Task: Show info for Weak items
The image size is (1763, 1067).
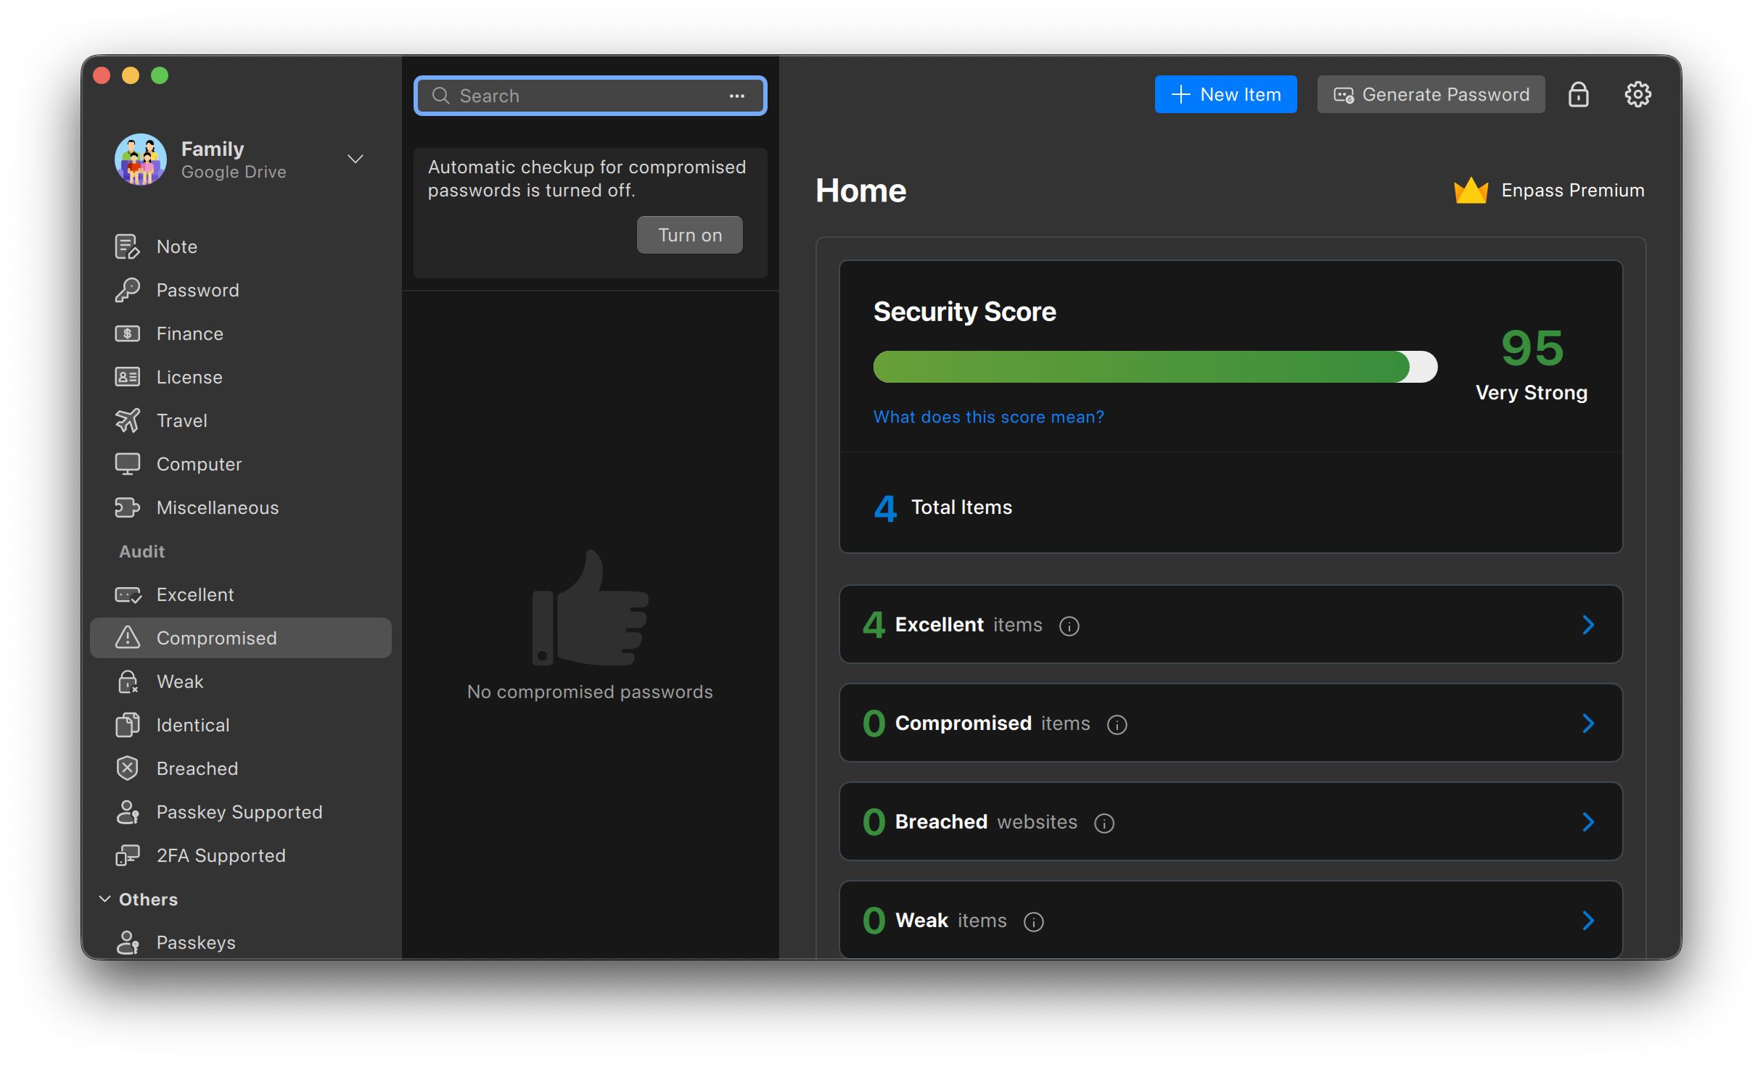Action: [x=1033, y=921]
